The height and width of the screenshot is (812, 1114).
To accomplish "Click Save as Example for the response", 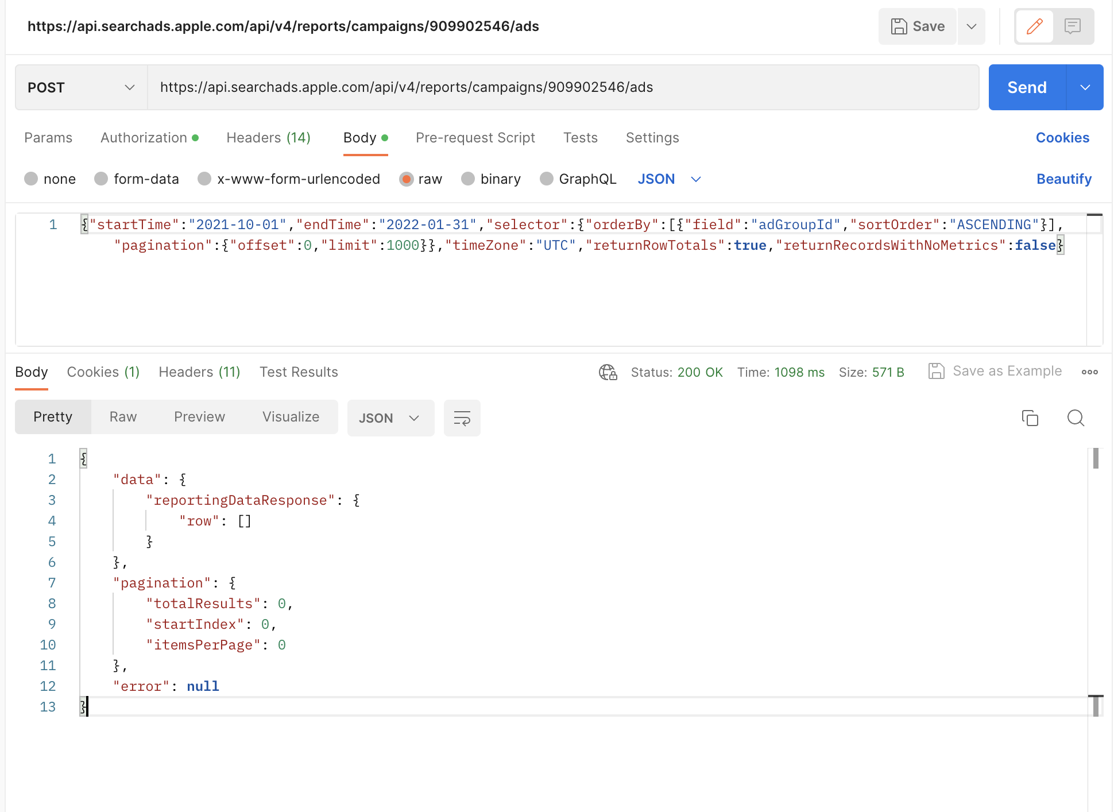I will (x=995, y=371).
